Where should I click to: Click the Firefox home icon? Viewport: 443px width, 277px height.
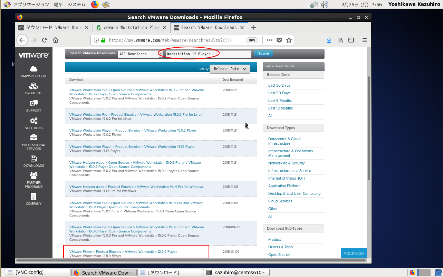click(x=56, y=40)
